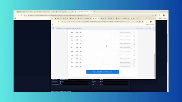The height and width of the screenshot is (102, 182).
Task: Close the active tab in front window
Action: (98, 18)
